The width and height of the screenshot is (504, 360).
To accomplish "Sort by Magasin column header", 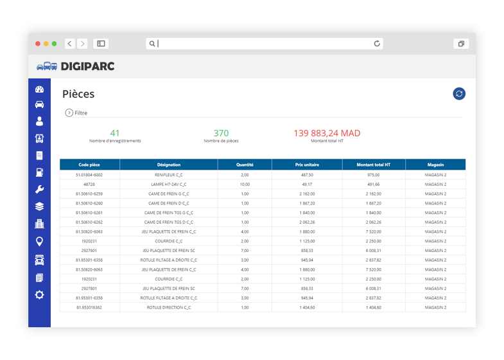I will pyautogui.click(x=435, y=165).
